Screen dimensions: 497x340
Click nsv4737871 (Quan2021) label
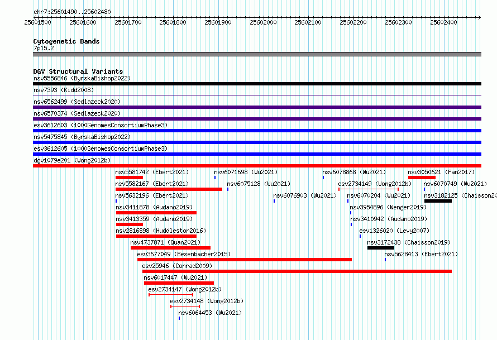click(165, 242)
